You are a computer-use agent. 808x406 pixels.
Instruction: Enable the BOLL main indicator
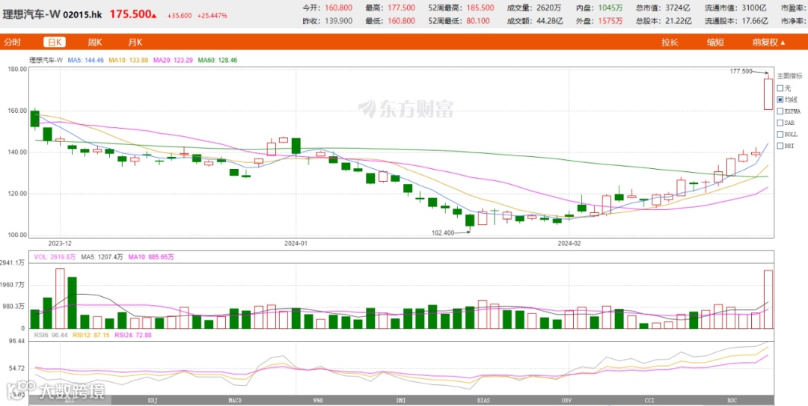[786, 134]
